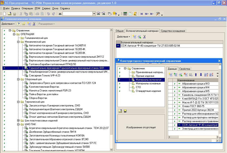Image resolution: width=227 pixels, height=153 pixels.
Task: Select Материалы основные in справочник tree
Action: click(148, 83)
